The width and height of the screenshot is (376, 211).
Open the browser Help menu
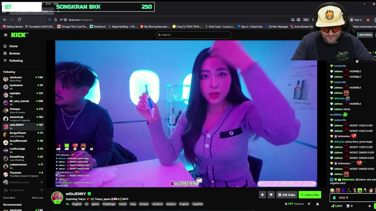56,4
